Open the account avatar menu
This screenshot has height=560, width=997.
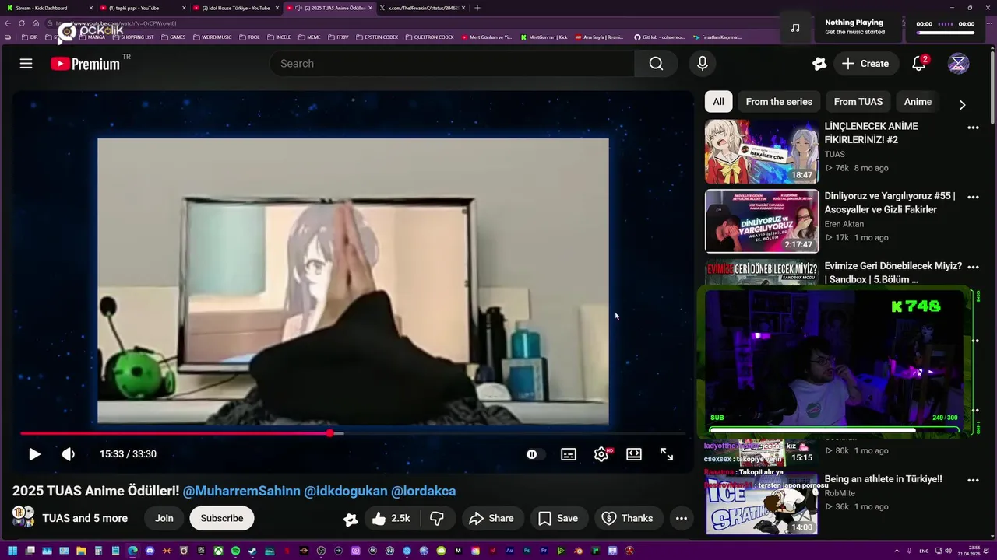click(958, 64)
